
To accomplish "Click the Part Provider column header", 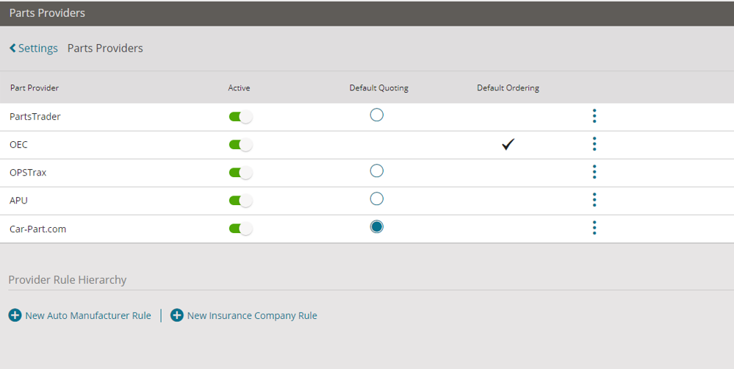I will pyautogui.click(x=35, y=88).
